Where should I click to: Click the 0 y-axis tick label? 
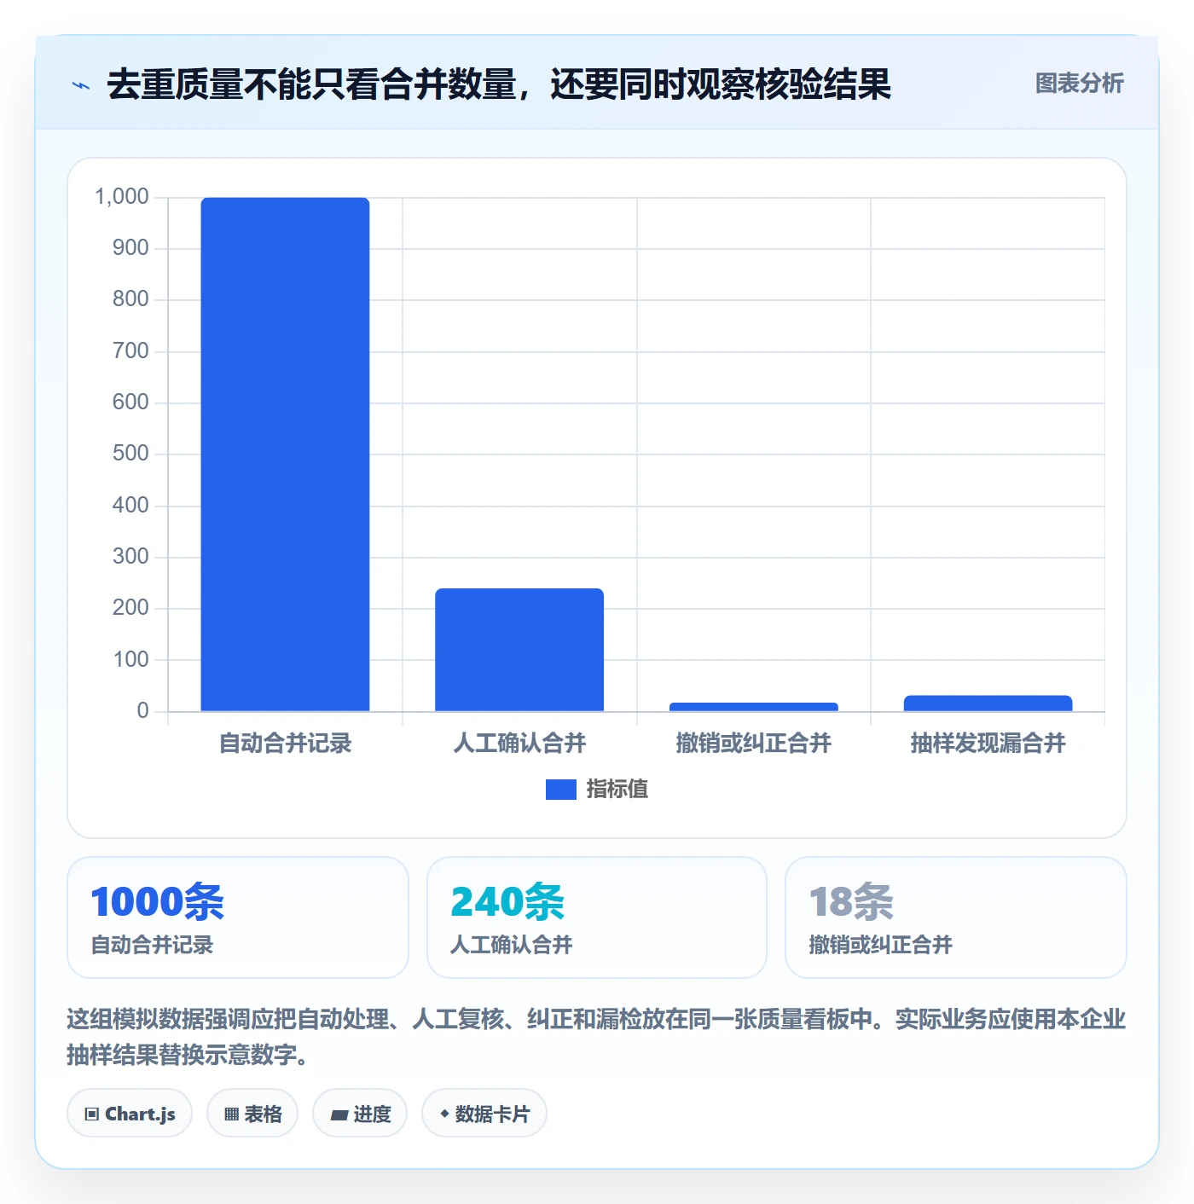pos(142,711)
